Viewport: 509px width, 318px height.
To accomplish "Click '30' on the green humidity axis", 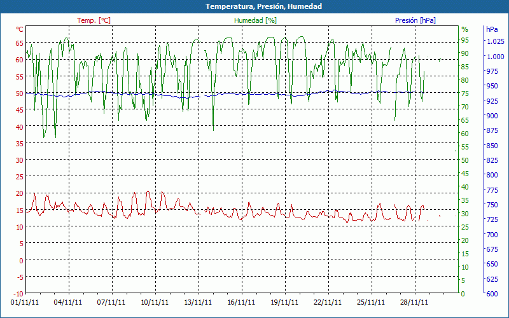I will coord(465,214).
